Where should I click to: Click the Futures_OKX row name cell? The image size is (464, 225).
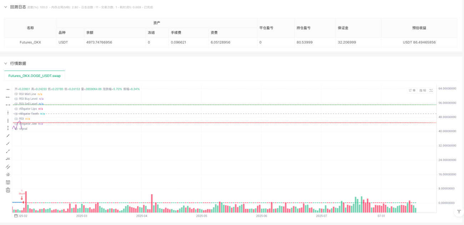[x=30, y=42]
